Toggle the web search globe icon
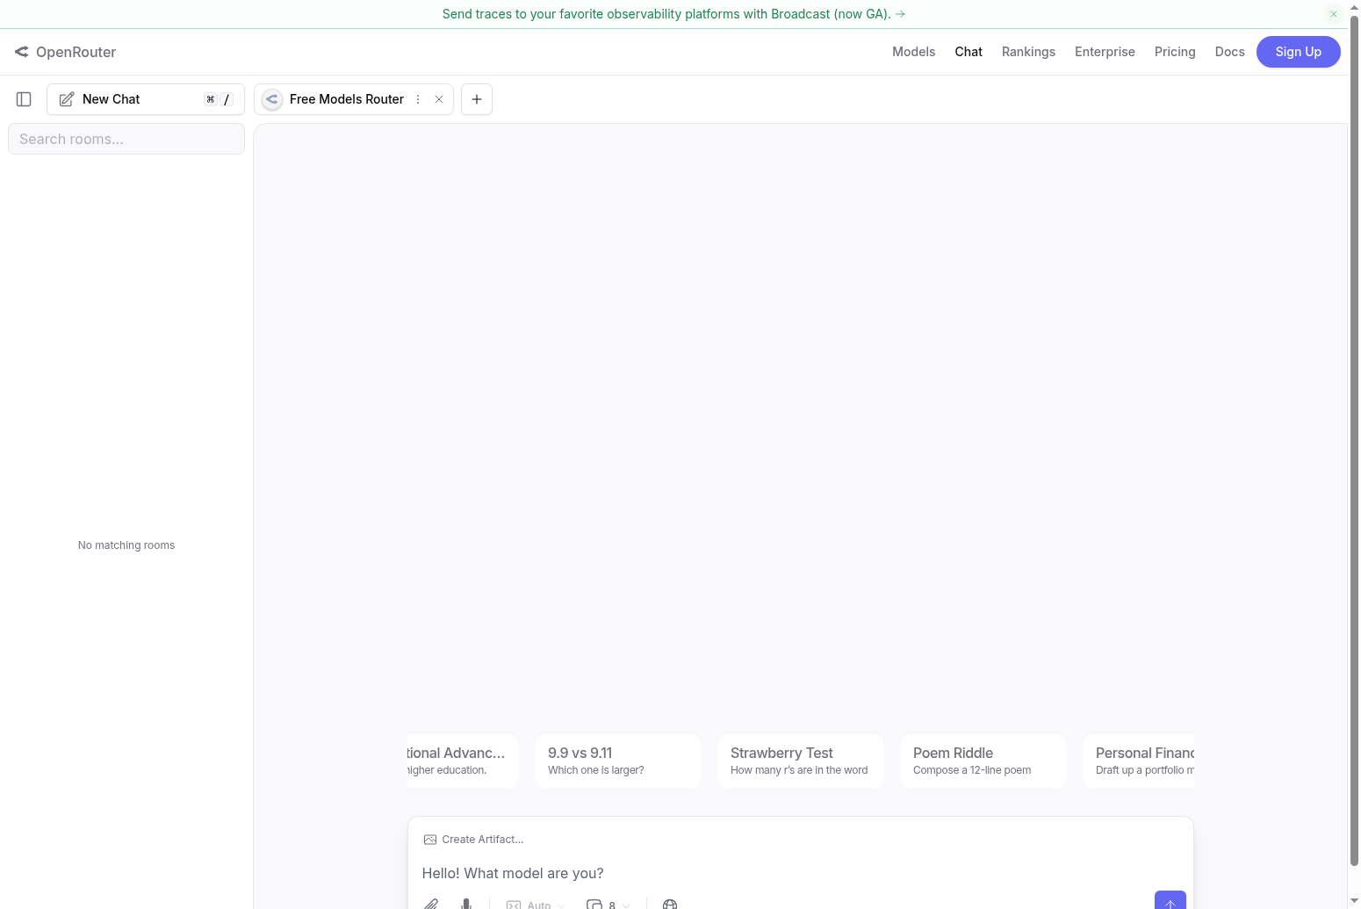Viewport: 1361px width, 909px height. (670, 904)
